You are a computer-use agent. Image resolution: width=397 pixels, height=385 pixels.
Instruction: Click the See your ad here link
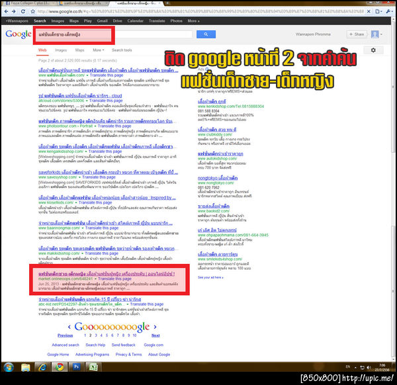tap(210, 277)
